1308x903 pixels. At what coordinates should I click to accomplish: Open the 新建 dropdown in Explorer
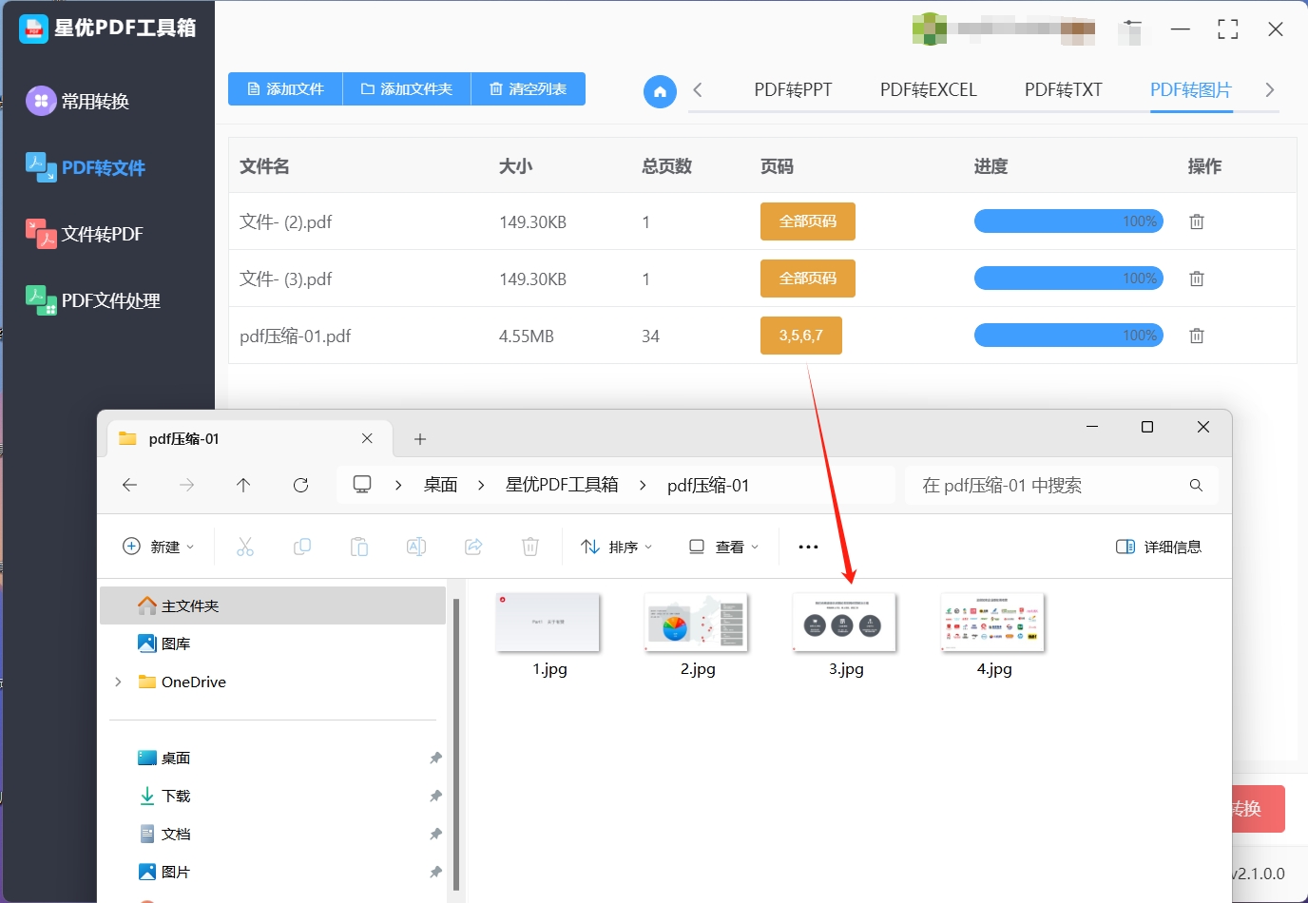point(159,547)
